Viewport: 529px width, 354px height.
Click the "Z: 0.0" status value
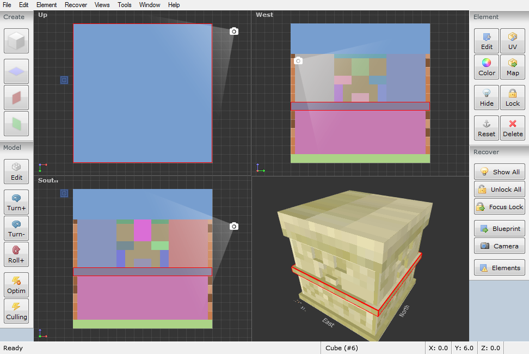click(x=490, y=348)
